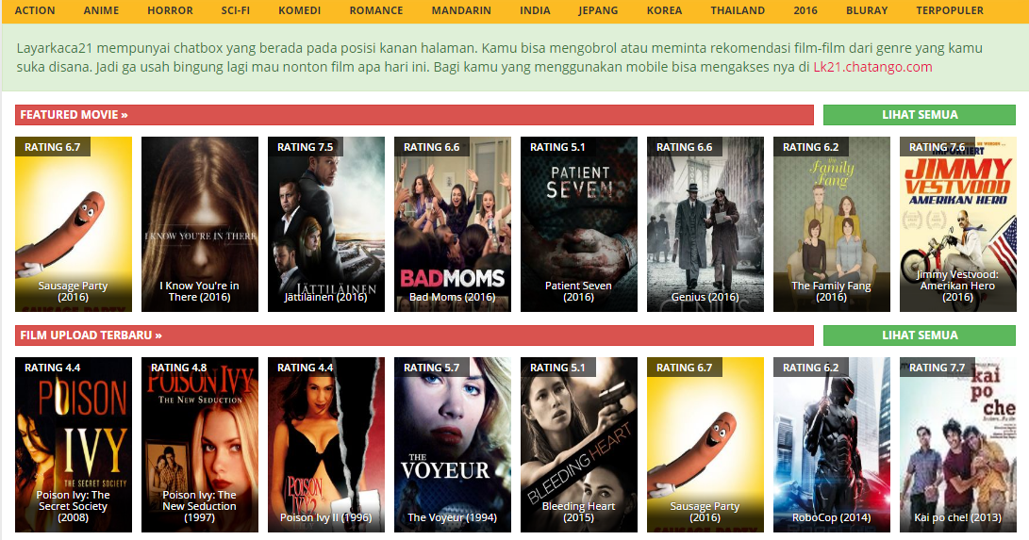Browse the INDIA movies category
Viewport: 1029px width, 540px height.
click(535, 10)
